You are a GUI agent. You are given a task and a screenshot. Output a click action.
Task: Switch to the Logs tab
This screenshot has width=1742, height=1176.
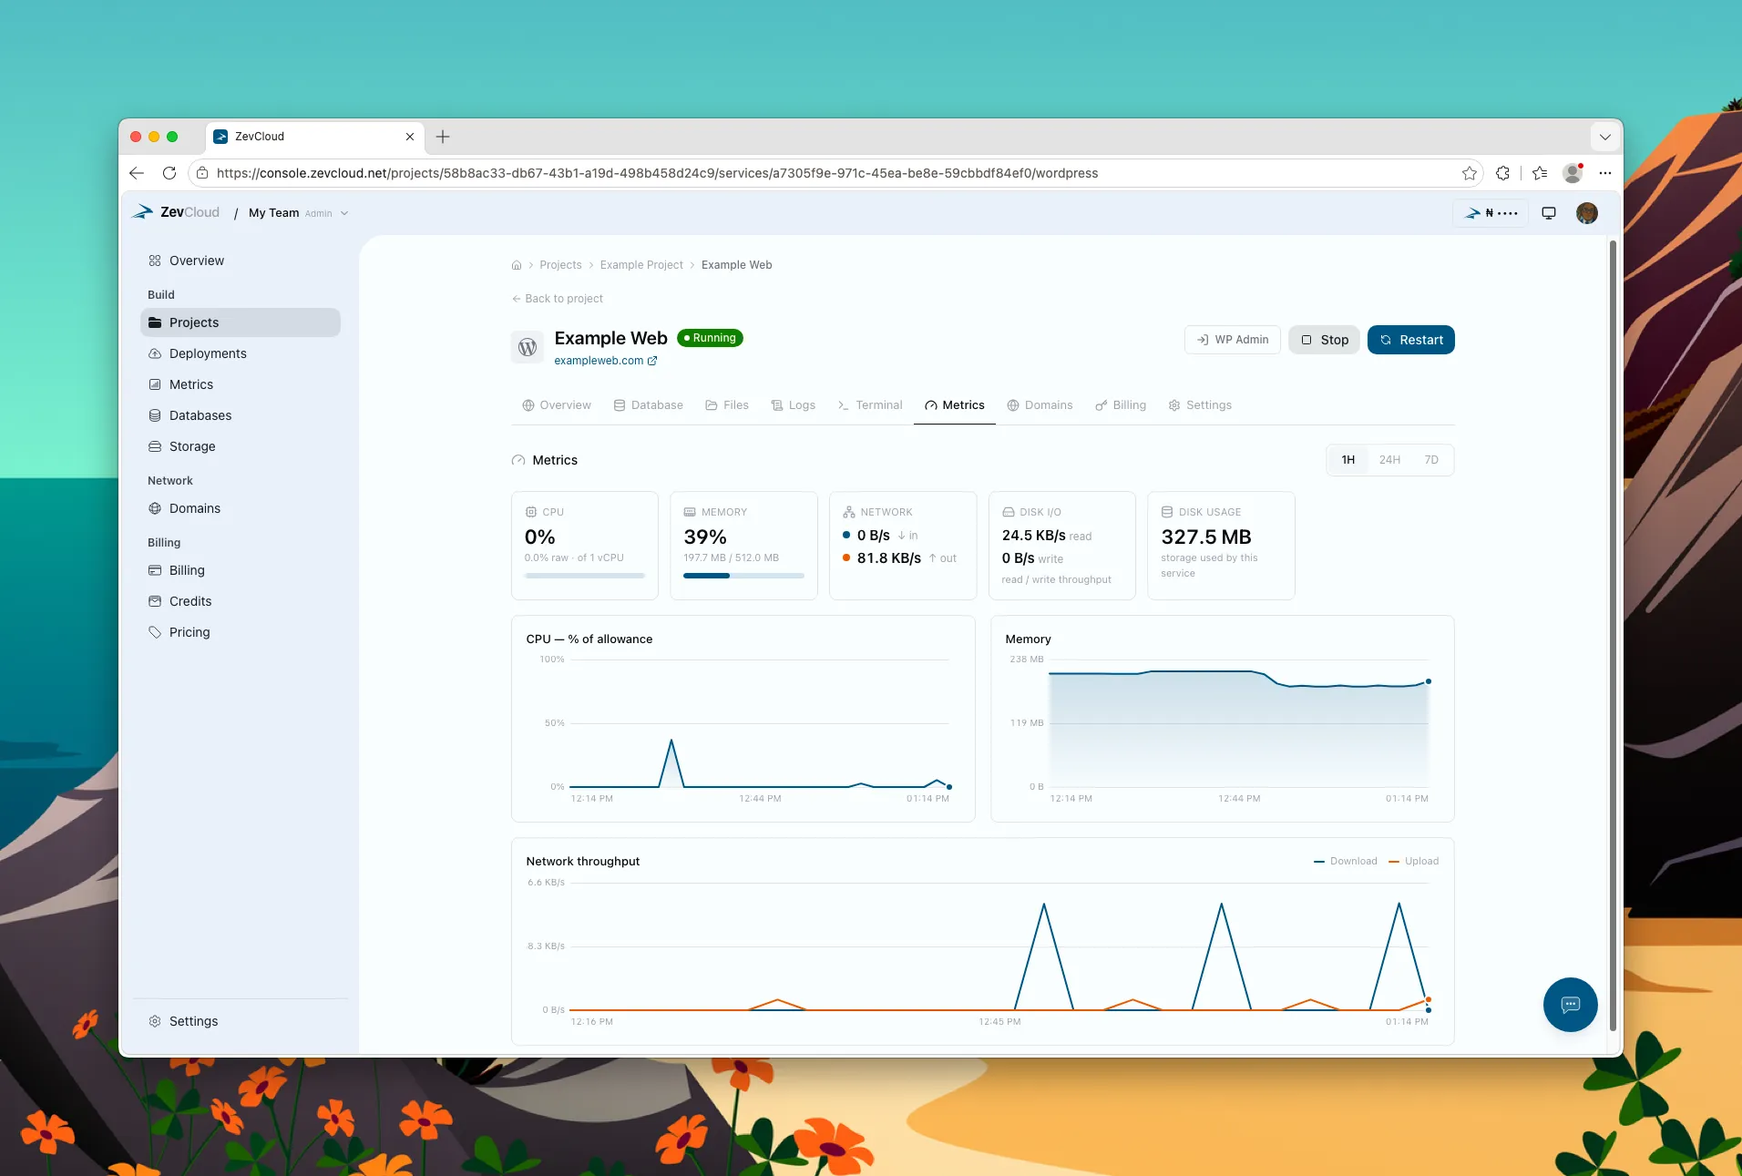click(x=793, y=405)
